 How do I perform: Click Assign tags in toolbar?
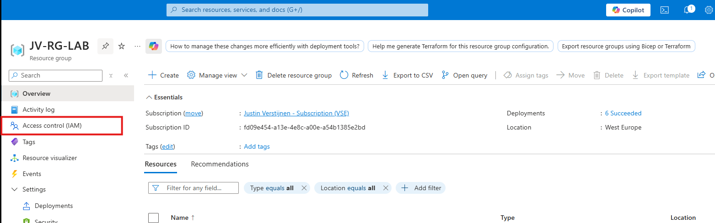tap(526, 75)
